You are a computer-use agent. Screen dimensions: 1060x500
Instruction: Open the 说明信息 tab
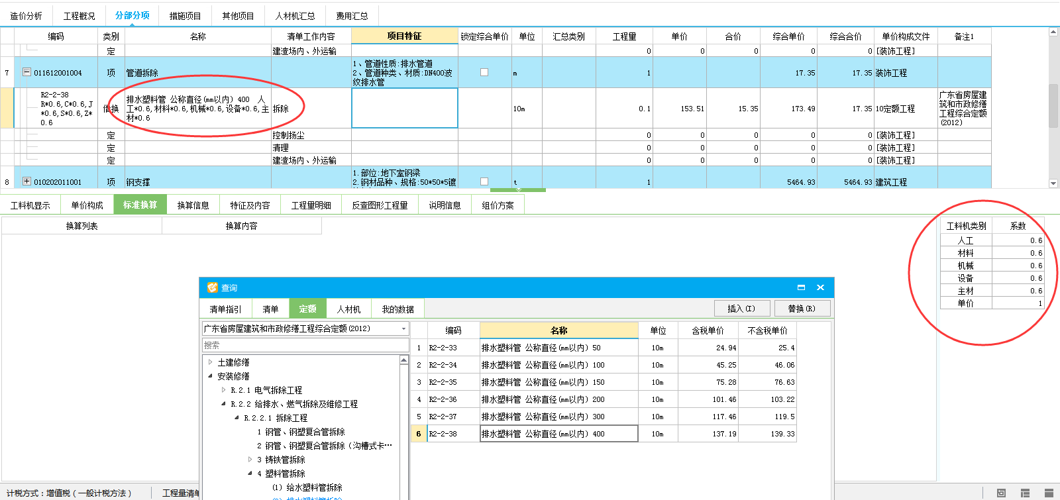pos(445,205)
